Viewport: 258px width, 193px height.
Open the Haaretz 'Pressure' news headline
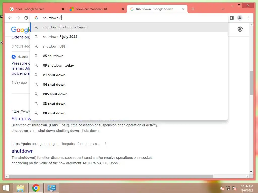(21, 68)
